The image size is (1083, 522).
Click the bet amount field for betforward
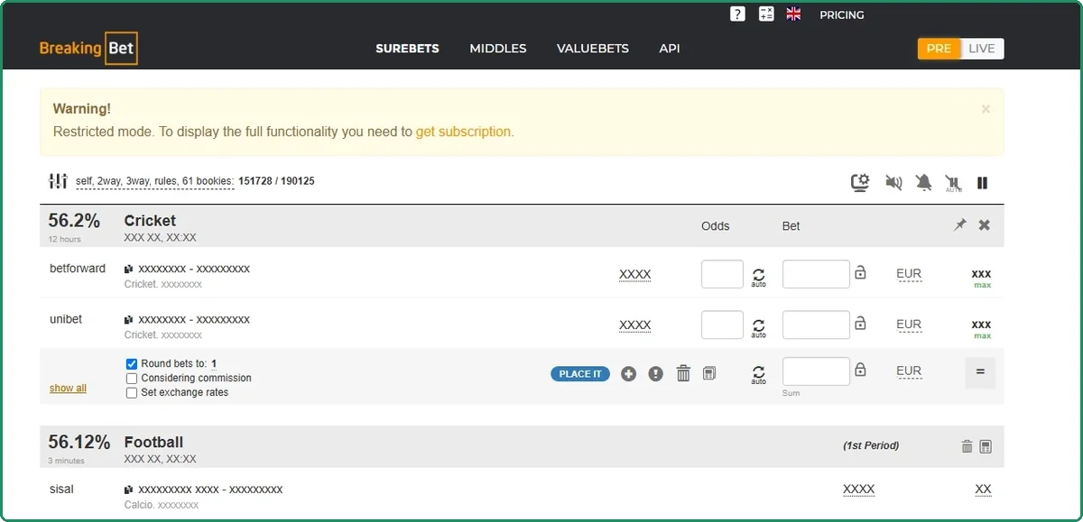816,274
